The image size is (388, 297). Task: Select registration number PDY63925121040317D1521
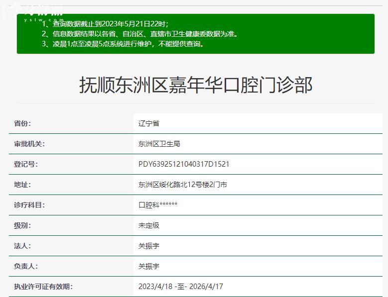click(184, 164)
